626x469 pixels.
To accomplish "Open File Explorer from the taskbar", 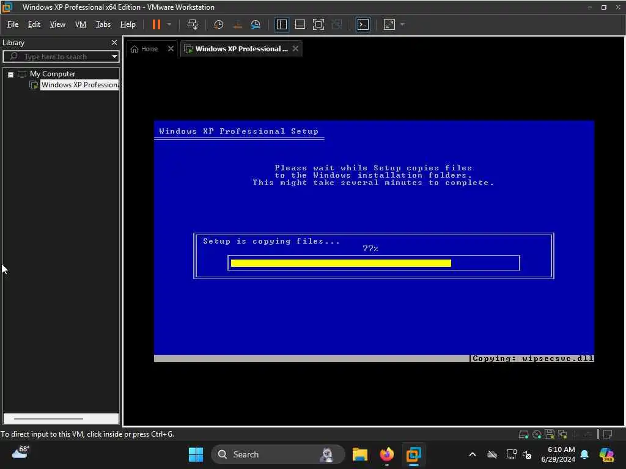I will click(x=359, y=454).
